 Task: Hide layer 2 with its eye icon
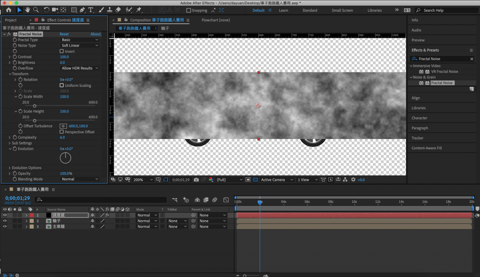click(5, 221)
